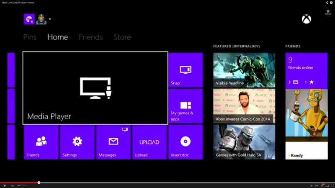Switch to the Pins tab
The height and width of the screenshot is (188, 335).
coord(30,37)
